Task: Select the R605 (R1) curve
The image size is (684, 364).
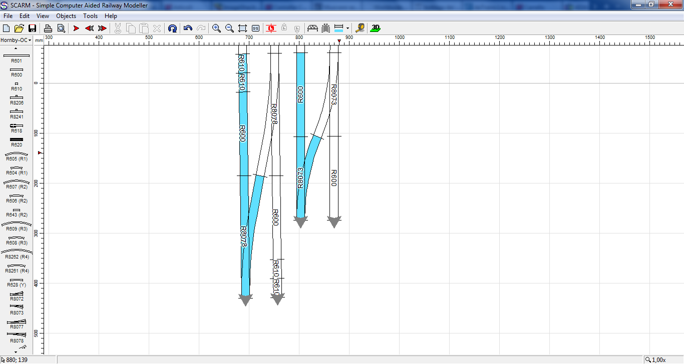Action: point(17,155)
